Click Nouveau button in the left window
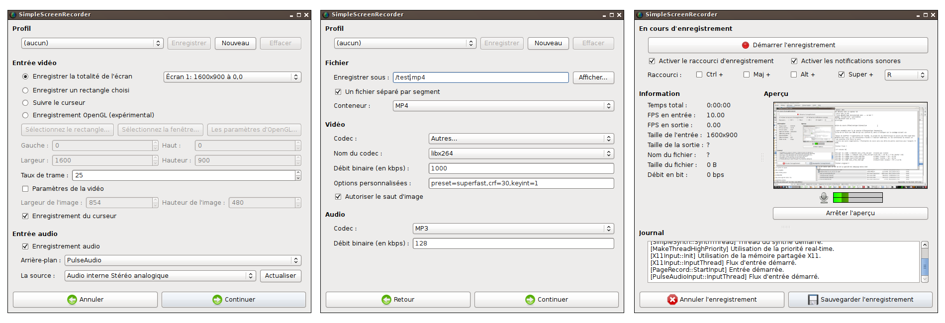Viewport: 945px width, 323px height. click(x=236, y=43)
